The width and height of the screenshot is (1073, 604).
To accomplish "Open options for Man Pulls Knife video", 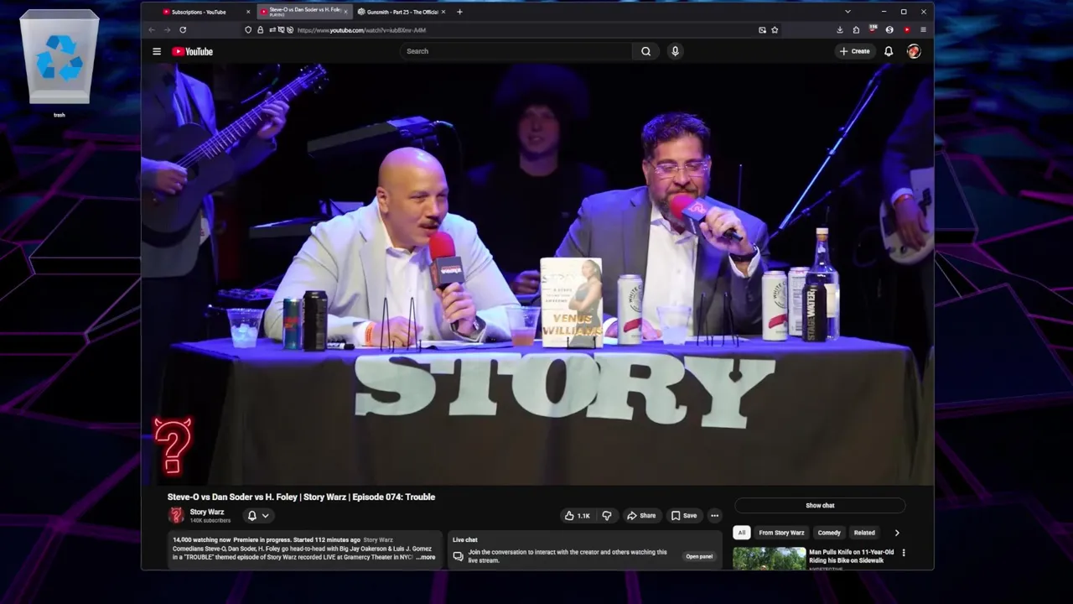I will pyautogui.click(x=904, y=553).
